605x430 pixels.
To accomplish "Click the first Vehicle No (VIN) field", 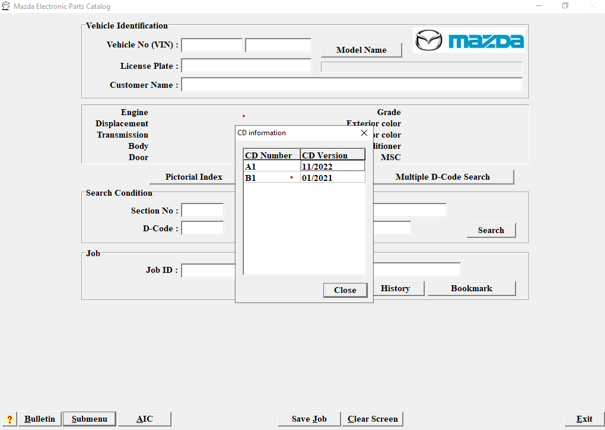I will click(x=212, y=45).
